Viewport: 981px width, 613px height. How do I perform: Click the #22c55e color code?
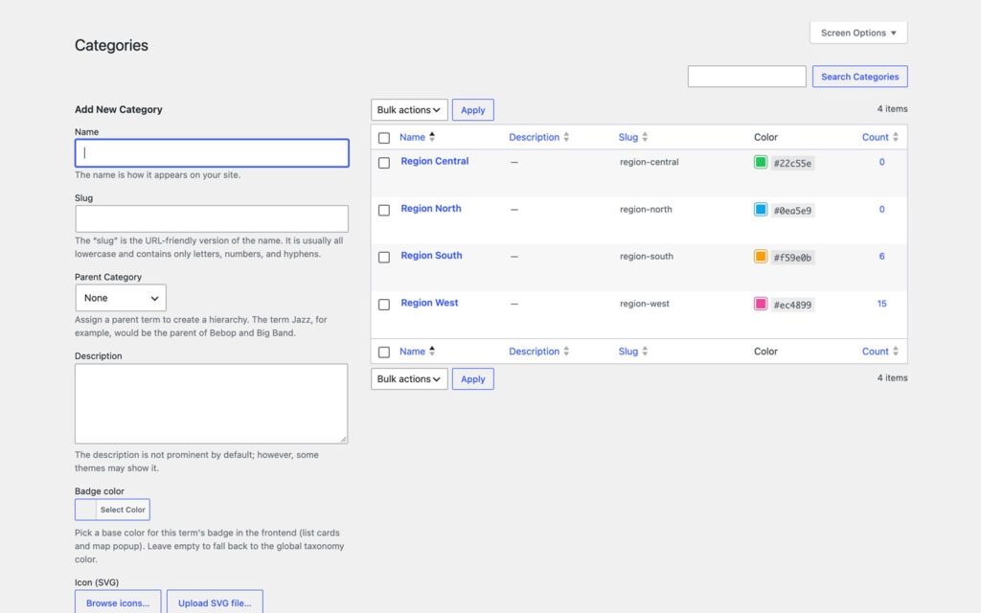[x=792, y=163]
